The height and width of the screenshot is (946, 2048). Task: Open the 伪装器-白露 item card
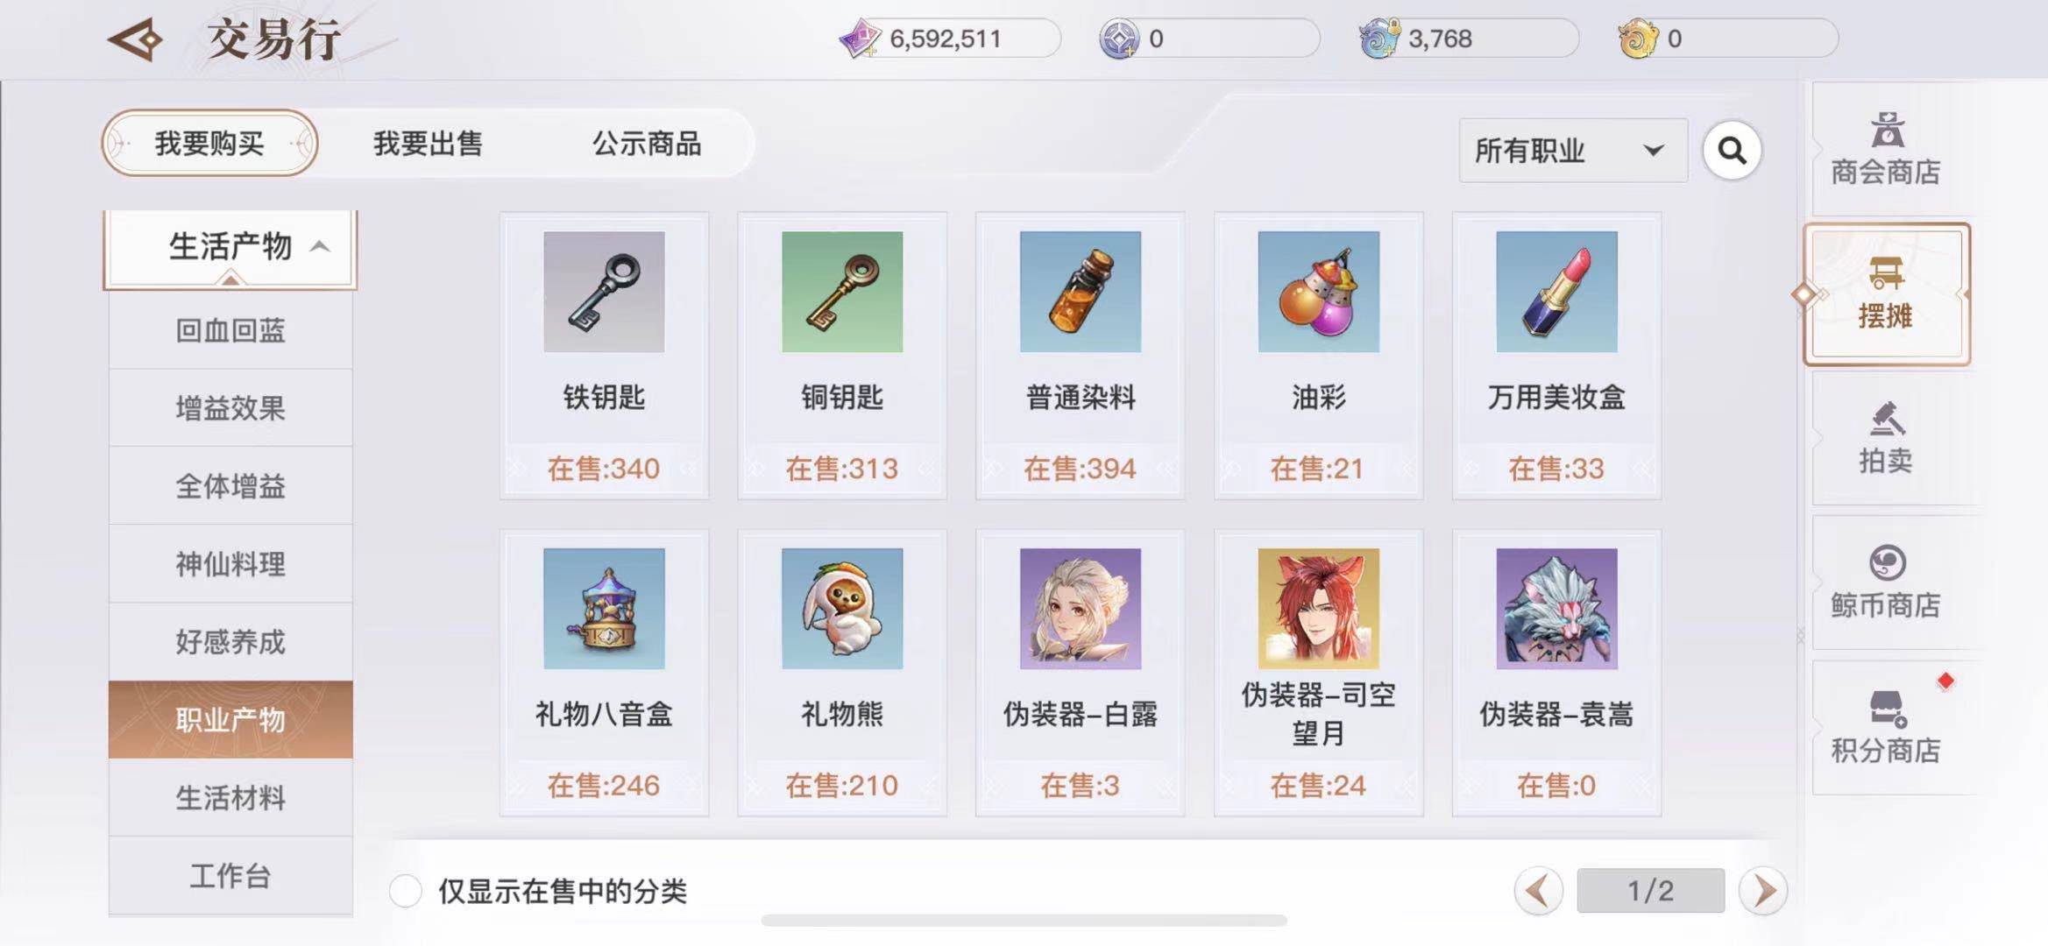click(x=1080, y=673)
